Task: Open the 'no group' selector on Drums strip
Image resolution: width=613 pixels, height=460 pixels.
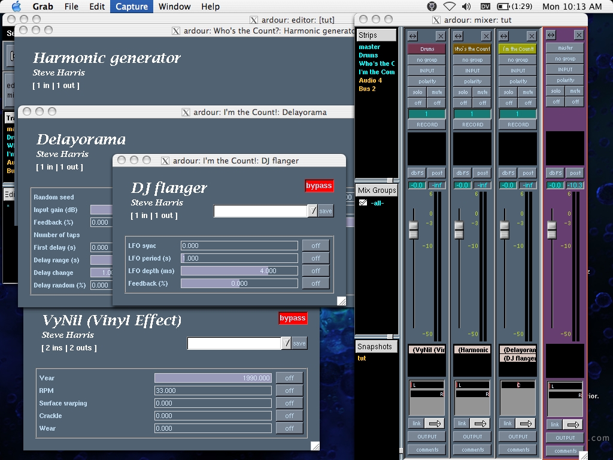Action: (x=427, y=60)
